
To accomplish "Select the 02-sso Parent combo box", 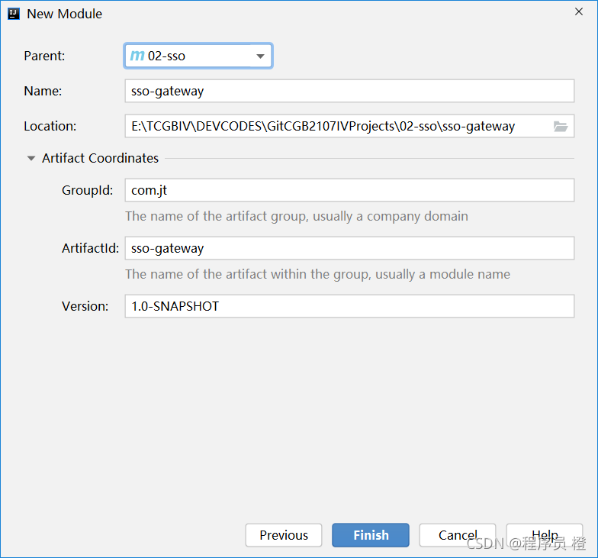I will coord(198,56).
